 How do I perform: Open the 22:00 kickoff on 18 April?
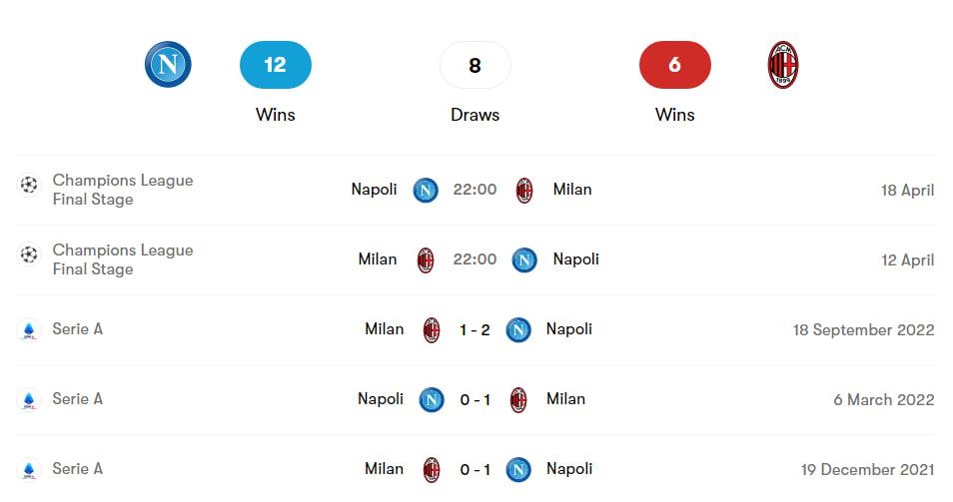475,190
